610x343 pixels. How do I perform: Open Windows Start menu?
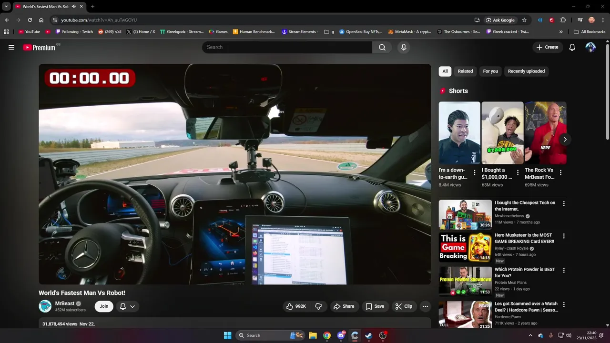(x=227, y=335)
